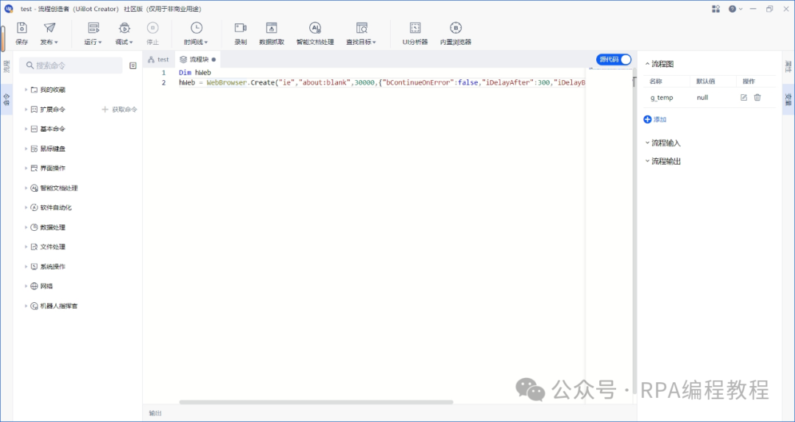Expand the 流程输入 section

coord(647,143)
